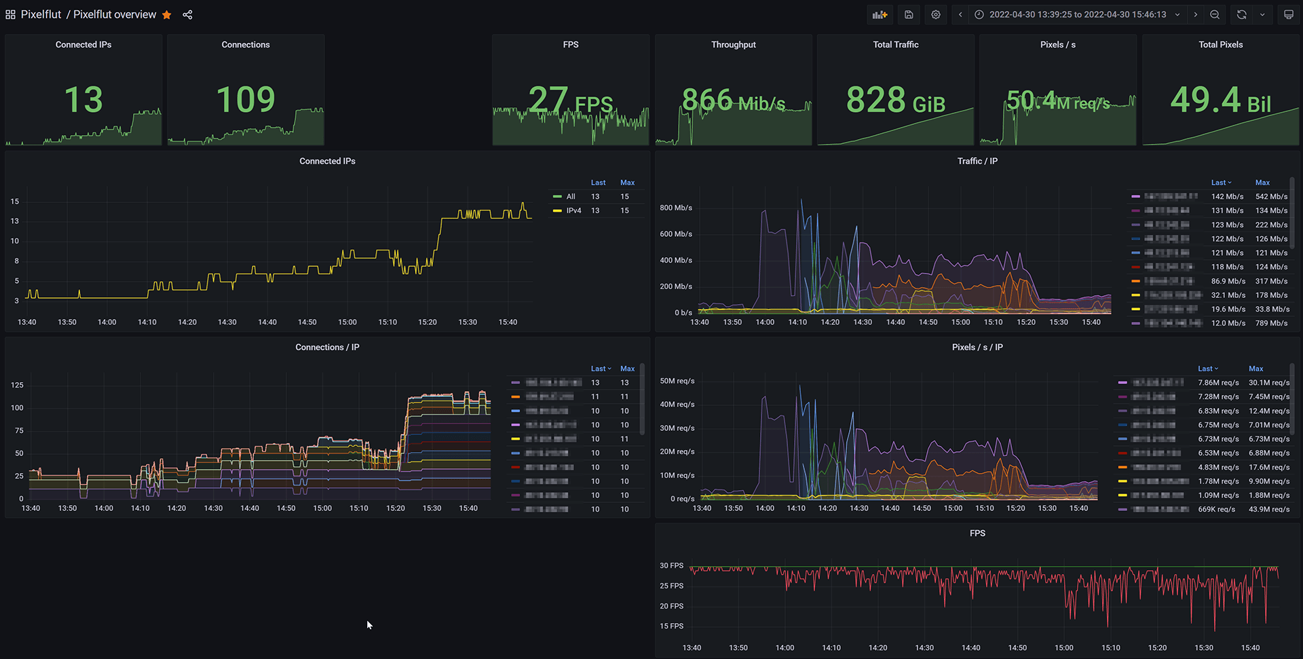Star the Pixelflut overview dashboard
This screenshot has height=659, width=1303.
[x=167, y=14]
